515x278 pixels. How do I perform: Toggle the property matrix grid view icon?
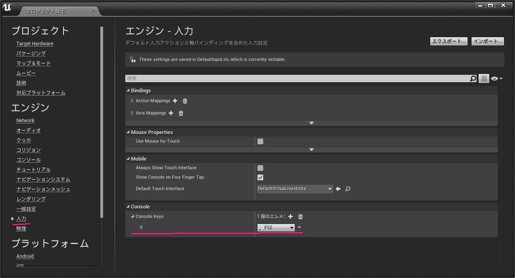click(484, 78)
